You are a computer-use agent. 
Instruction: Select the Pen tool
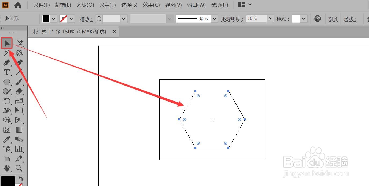pyautogui.click(x=7, y=63)
